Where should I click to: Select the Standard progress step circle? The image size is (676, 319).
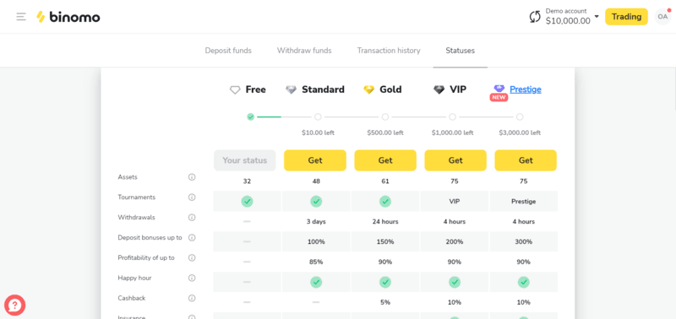[x=318, y=116]
